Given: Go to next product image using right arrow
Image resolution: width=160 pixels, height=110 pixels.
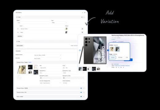Looking at the screenshot, I should [x=108, y=50].
